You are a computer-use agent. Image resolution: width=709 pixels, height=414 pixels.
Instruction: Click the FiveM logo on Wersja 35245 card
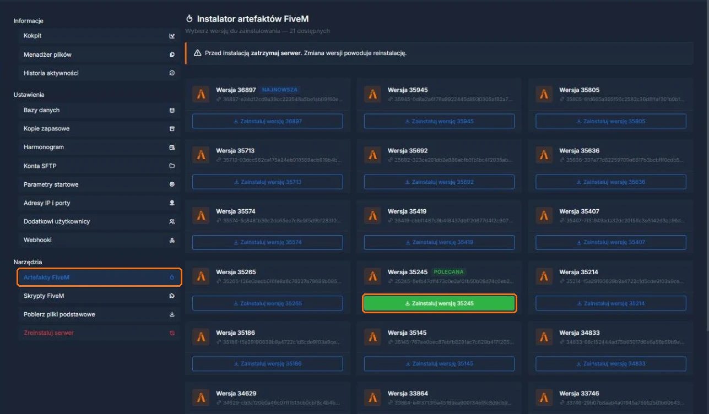pos(373,276)
